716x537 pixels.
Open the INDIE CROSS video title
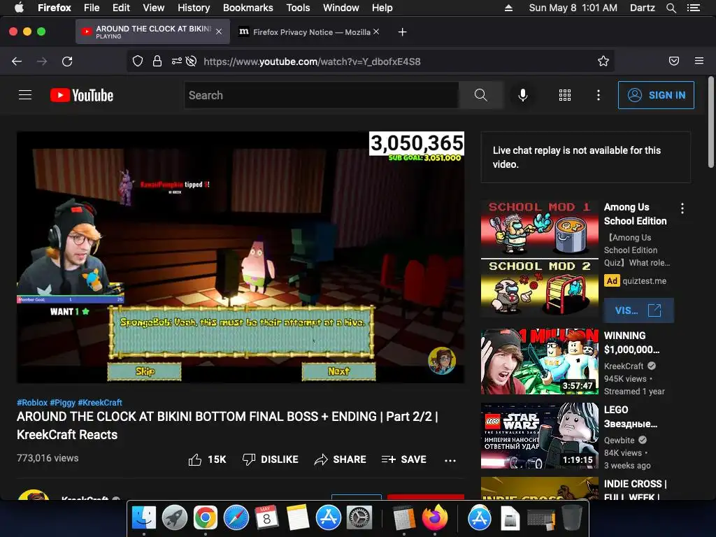[x=635, y=490]
